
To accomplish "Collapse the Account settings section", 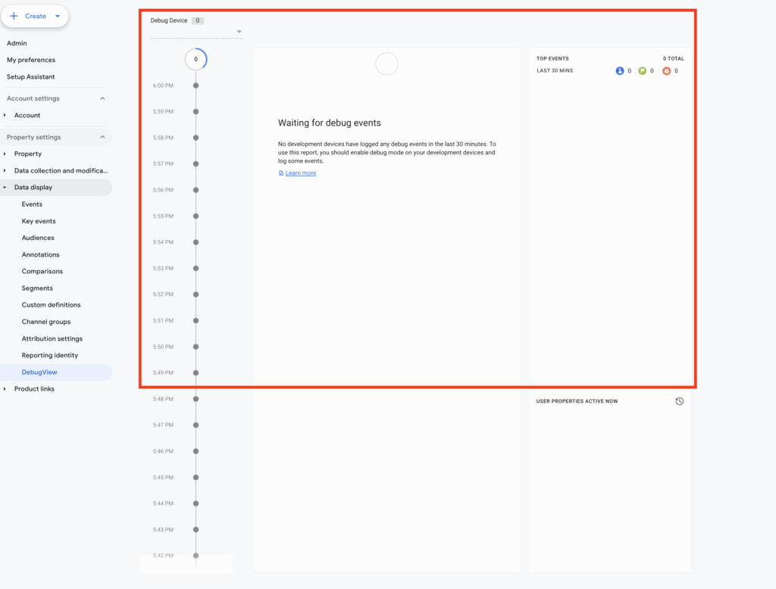I will coord(102,98).
